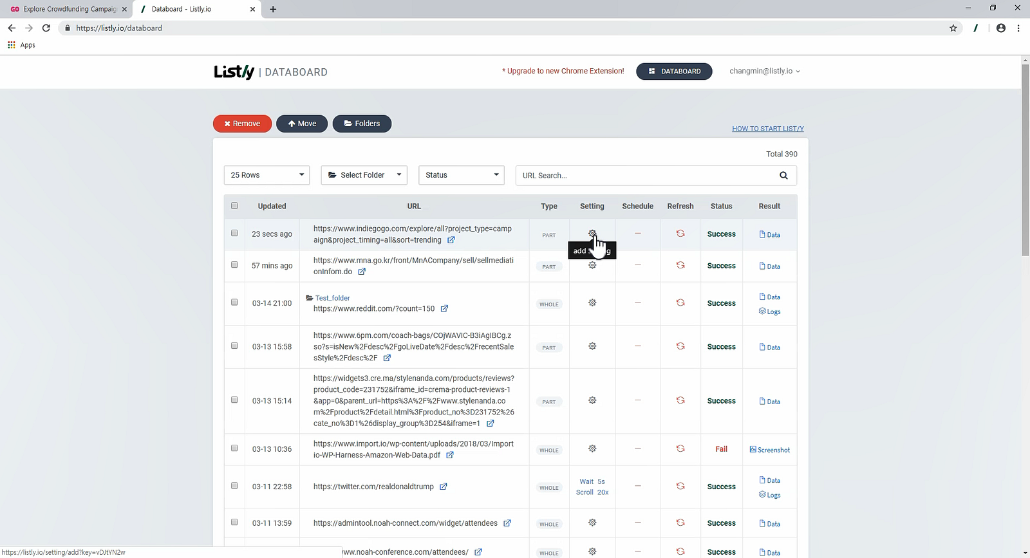The width and height of the screenshot is (1030, 558).
Task: Open the Chrome Apps shortcut
Action: coord(21,45)
